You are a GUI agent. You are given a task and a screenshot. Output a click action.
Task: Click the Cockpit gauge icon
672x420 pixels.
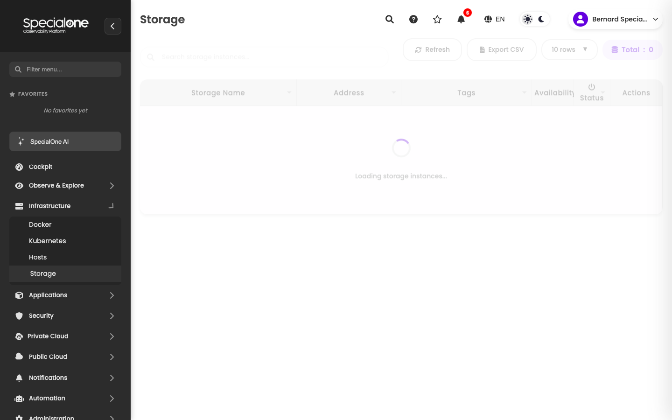[x=19, y=167]
